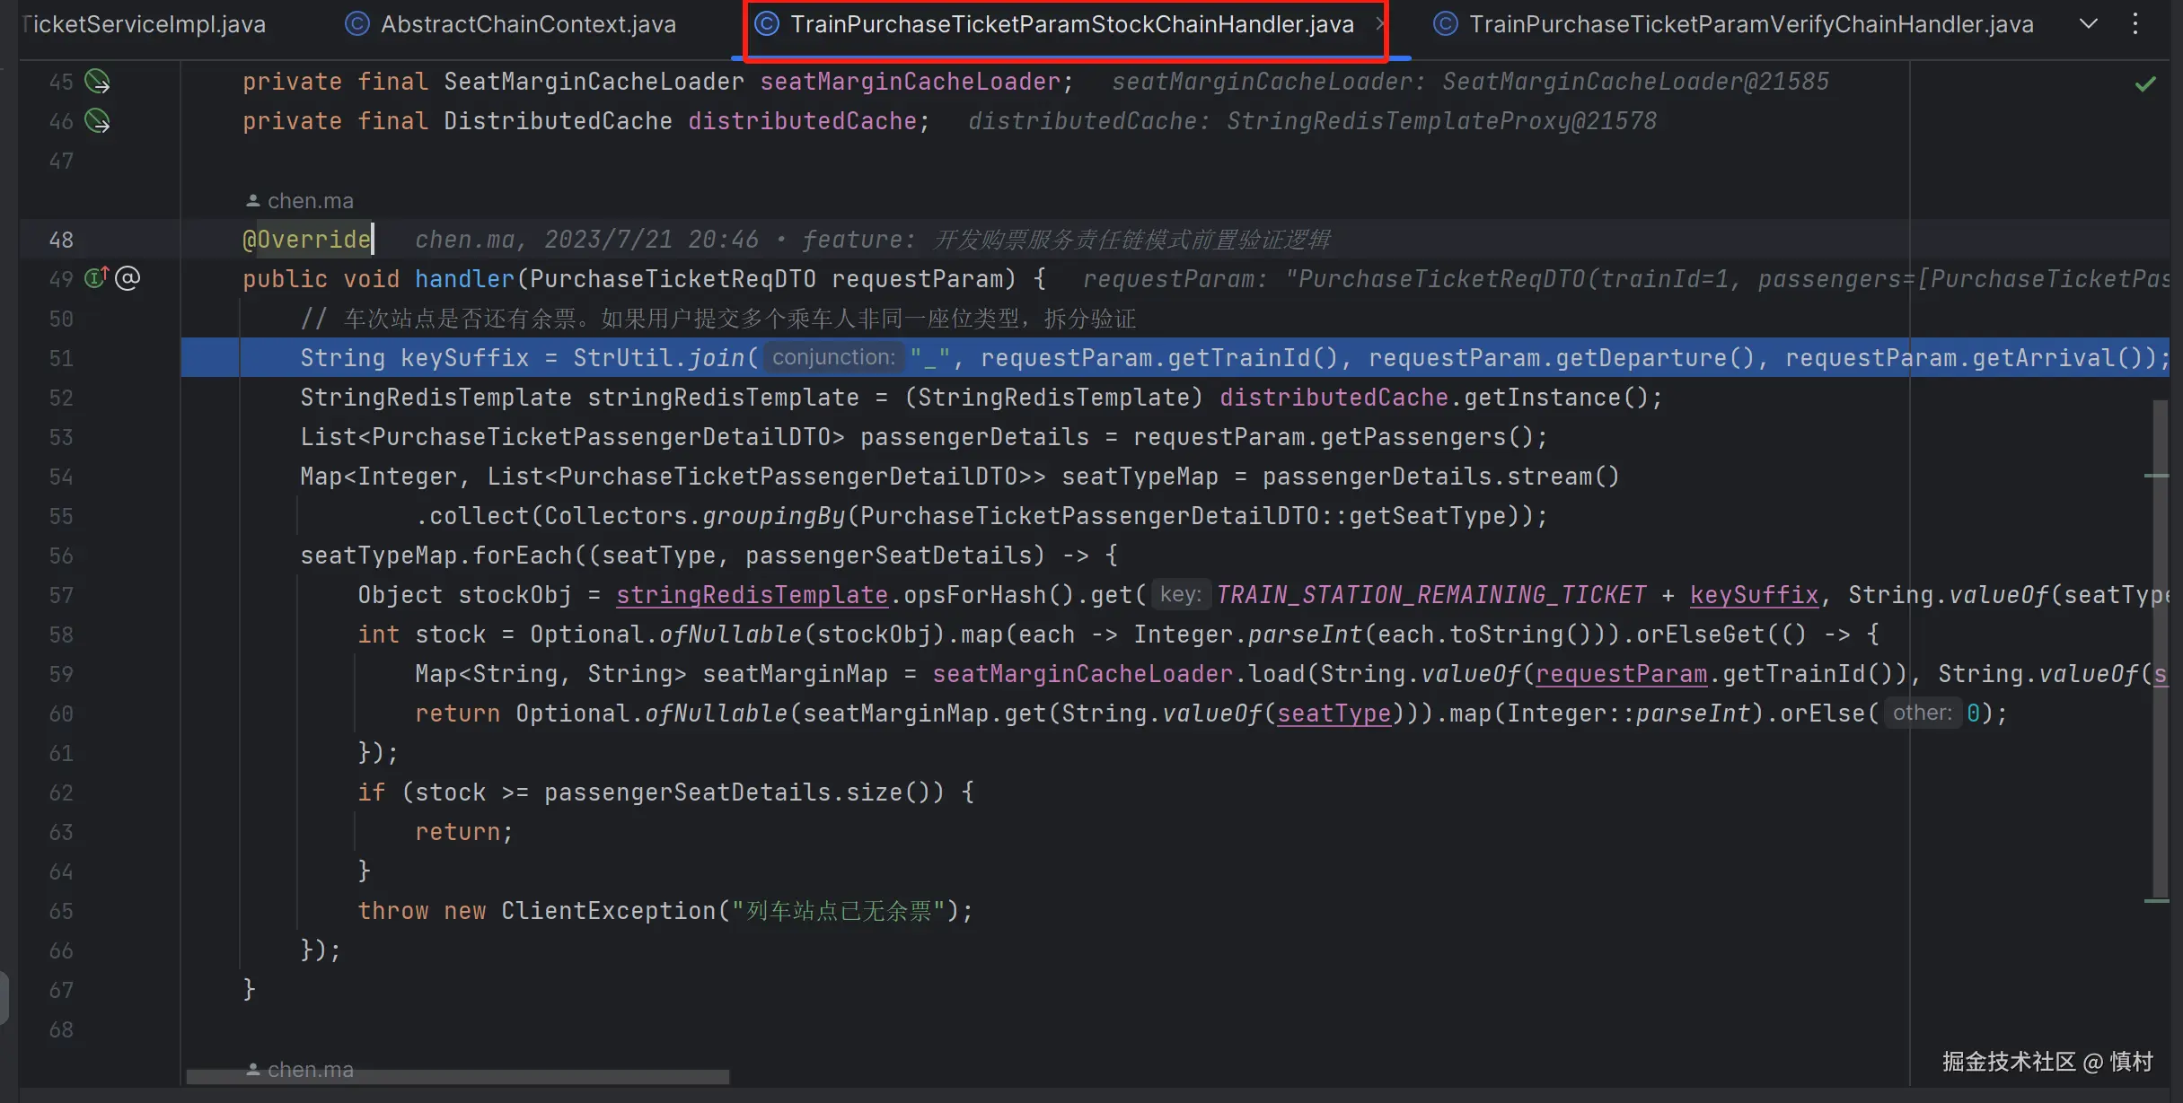Open the TrainPurchaseTicketParamVerifyChainHandler.java tab

point(1750,24)
